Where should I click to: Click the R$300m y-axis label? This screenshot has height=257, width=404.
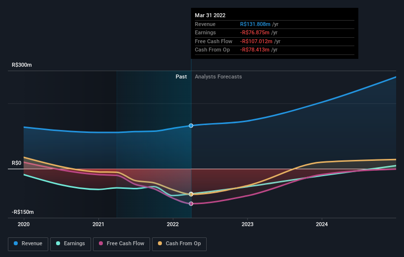[x=22, y=65]
